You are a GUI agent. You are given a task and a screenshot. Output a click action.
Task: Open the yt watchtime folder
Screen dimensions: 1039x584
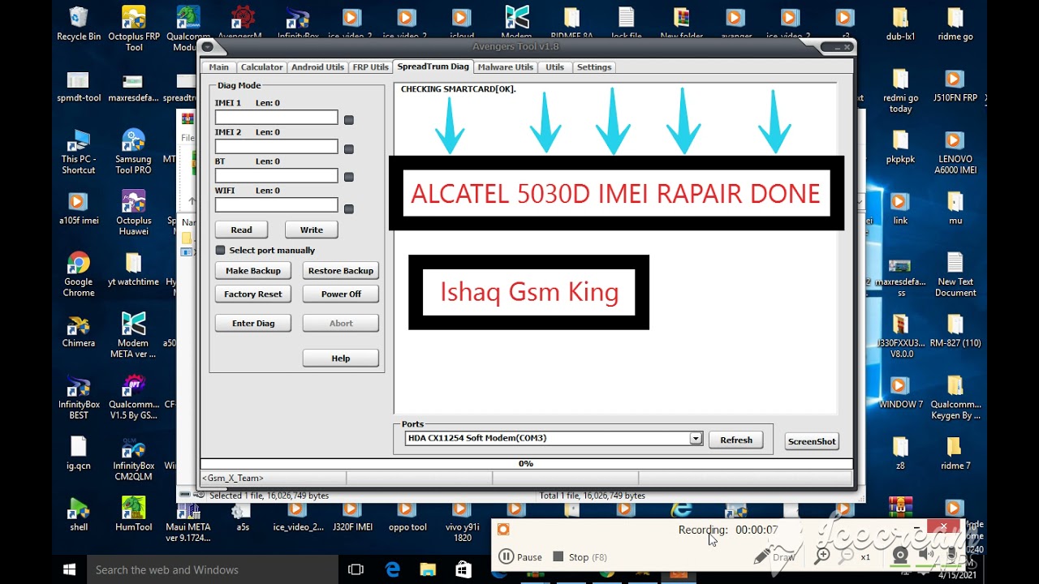coord(134,268)
